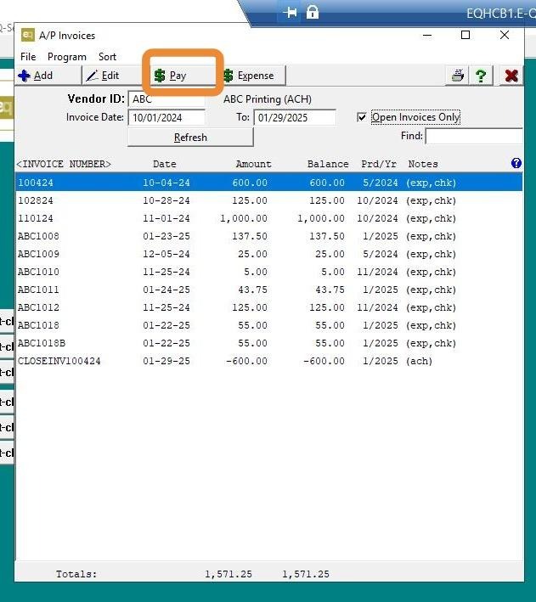
Task: Click the Totals amount 1,571.25
Action: (229, 574)
